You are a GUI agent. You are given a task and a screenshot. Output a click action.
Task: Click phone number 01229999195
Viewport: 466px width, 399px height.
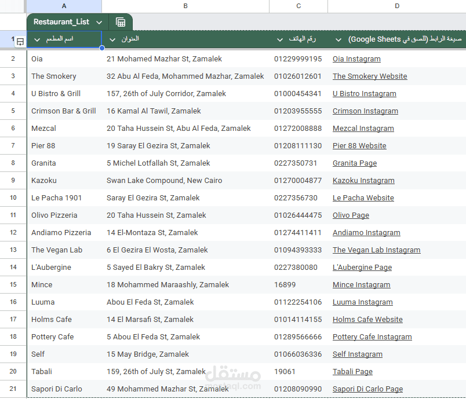click(x=298, y=59)
